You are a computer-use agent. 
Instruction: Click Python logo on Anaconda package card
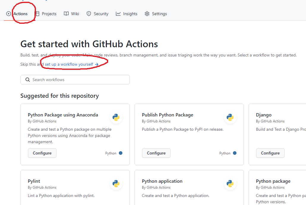tap(116, 117)
